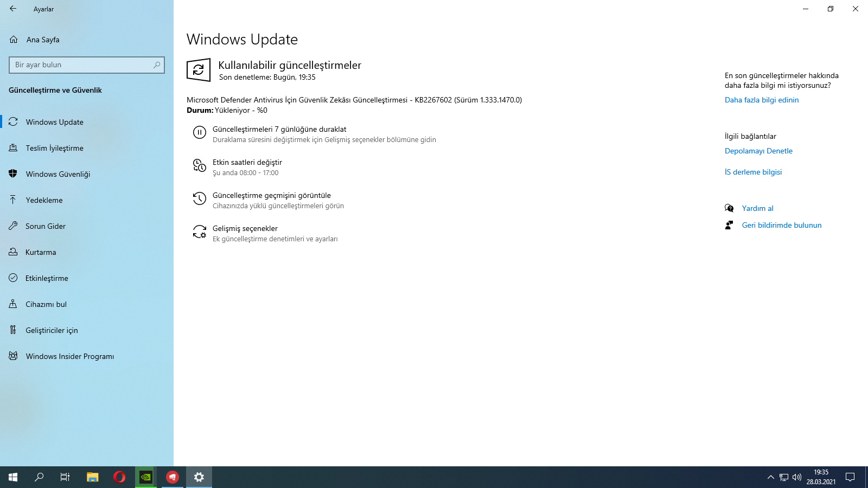Go to Yedekleme settings

click(87, 200)
